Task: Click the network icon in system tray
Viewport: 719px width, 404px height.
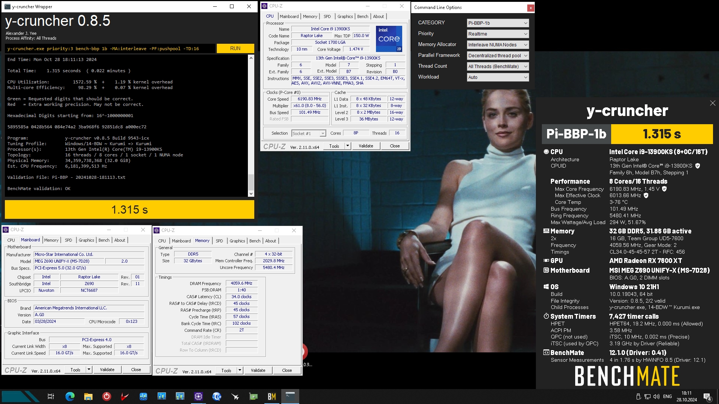Action: pyautogui.click(x=647, y=397)
